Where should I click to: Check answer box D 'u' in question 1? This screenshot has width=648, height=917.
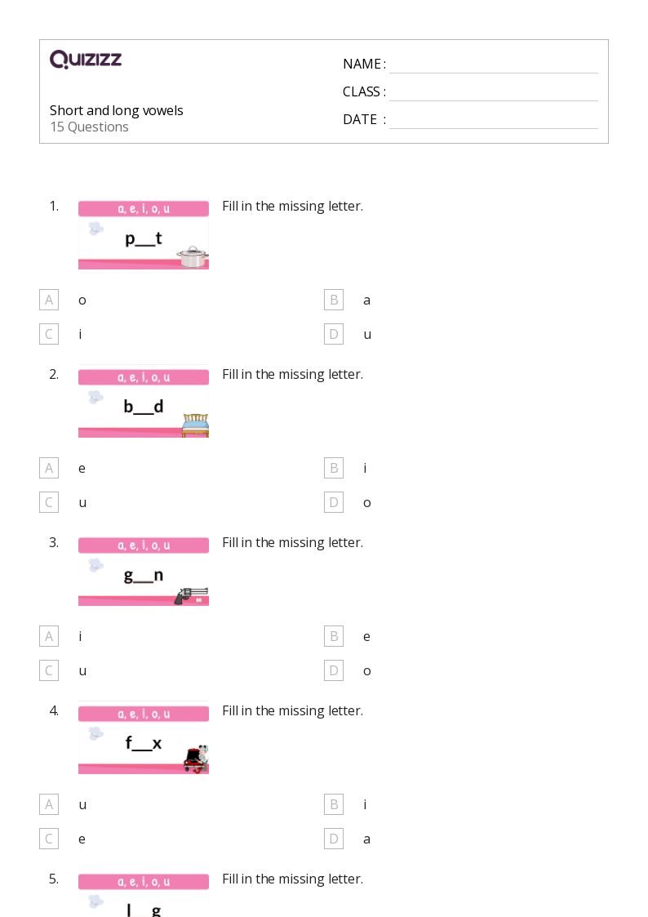334,335
